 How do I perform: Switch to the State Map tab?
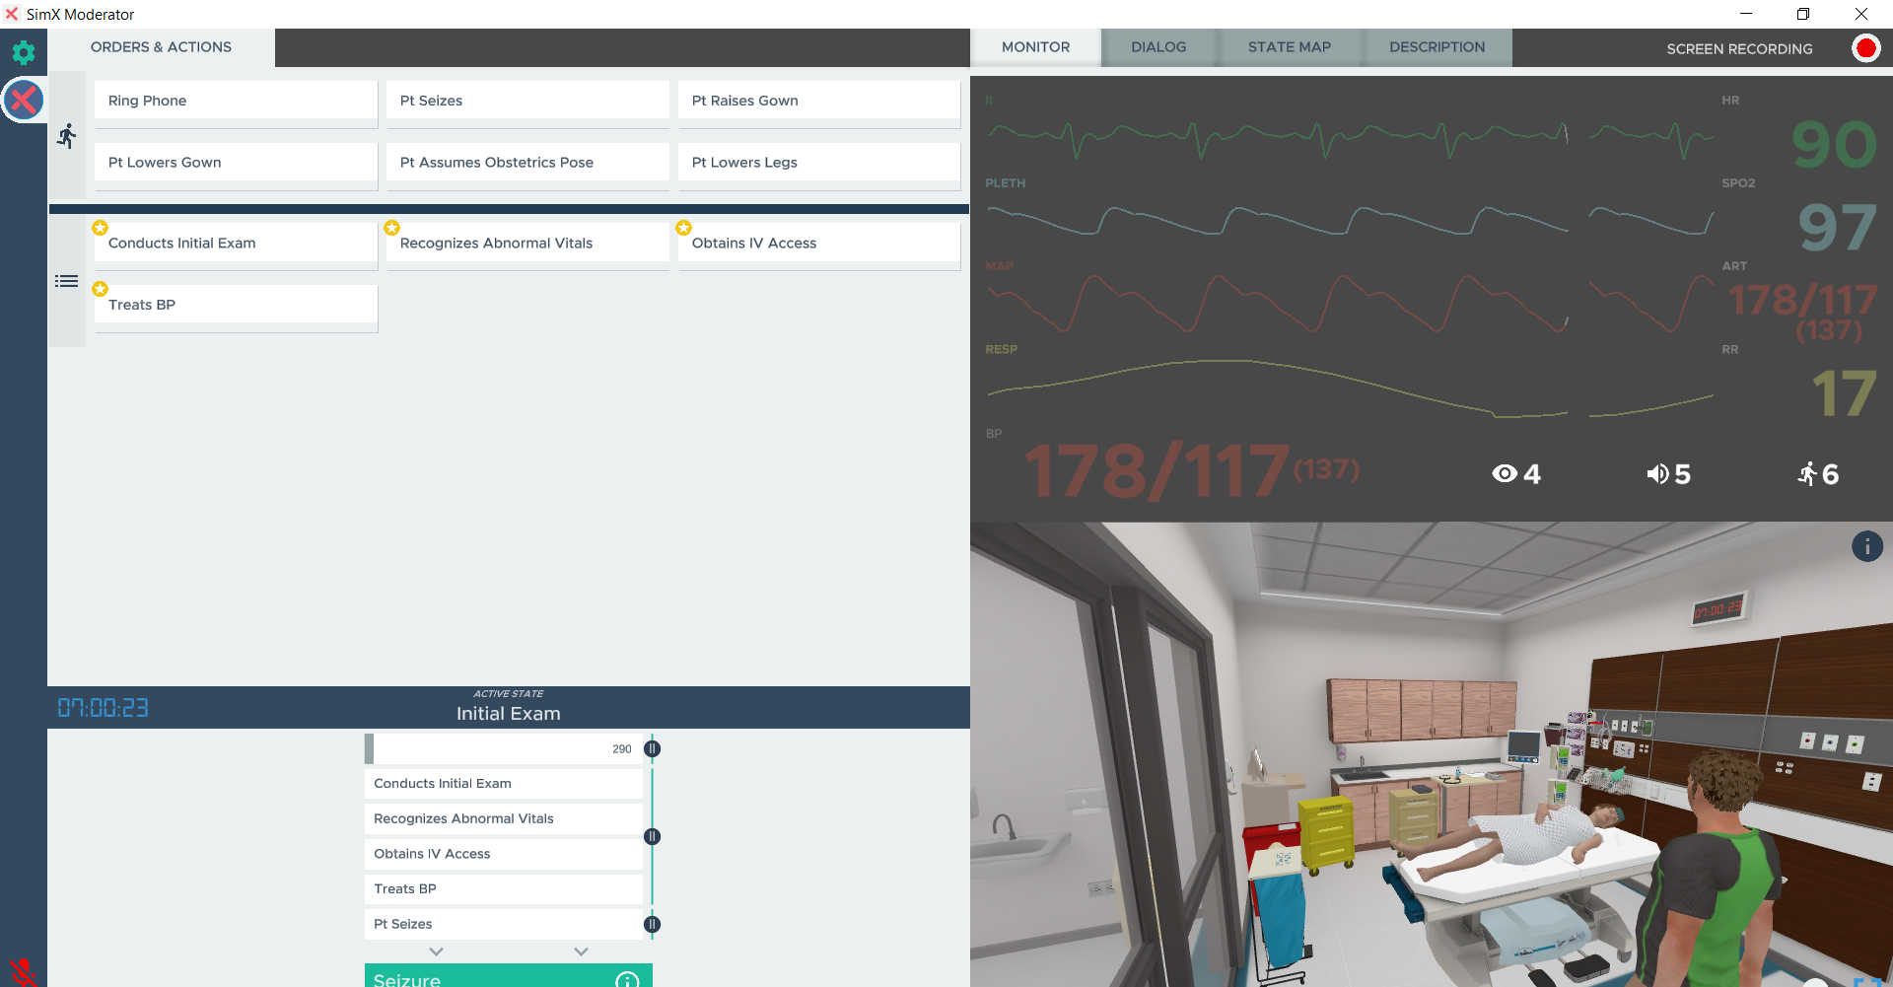[1289, 47]
